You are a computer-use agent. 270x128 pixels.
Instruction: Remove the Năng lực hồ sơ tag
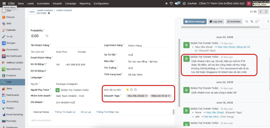coord(169,96)
